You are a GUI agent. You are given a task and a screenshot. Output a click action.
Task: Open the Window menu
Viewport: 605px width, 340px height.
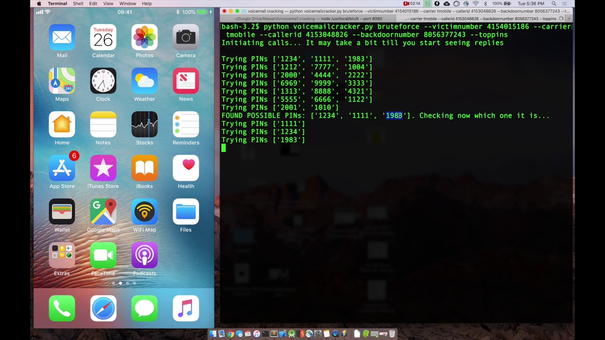[x=128, y=4]
